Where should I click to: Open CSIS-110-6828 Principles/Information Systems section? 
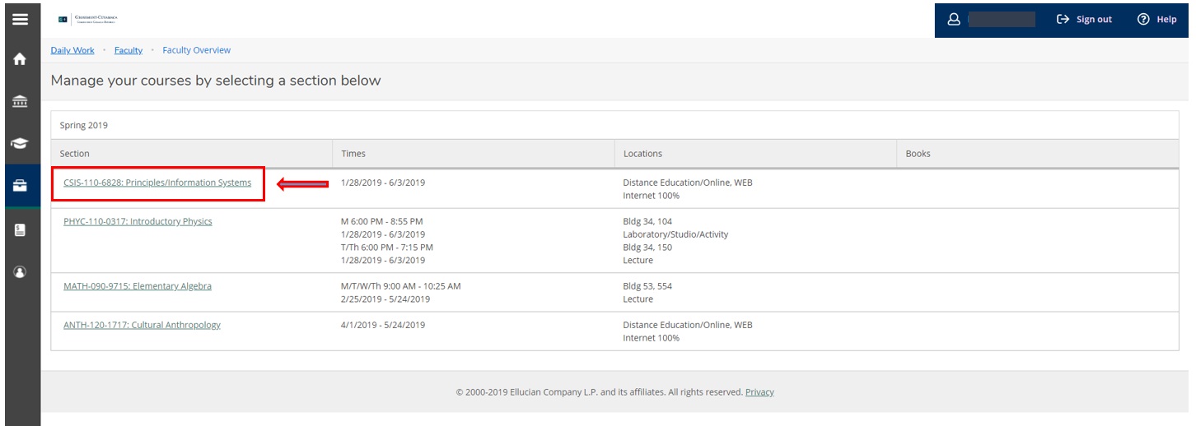point(157,183)
